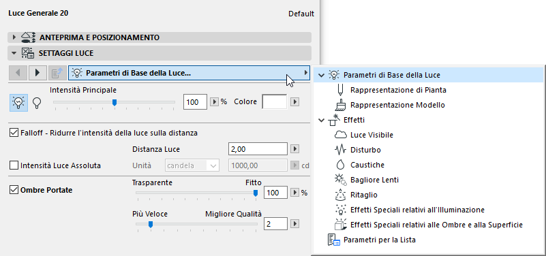Click the shadow quality value 2 field

(276, 224)
